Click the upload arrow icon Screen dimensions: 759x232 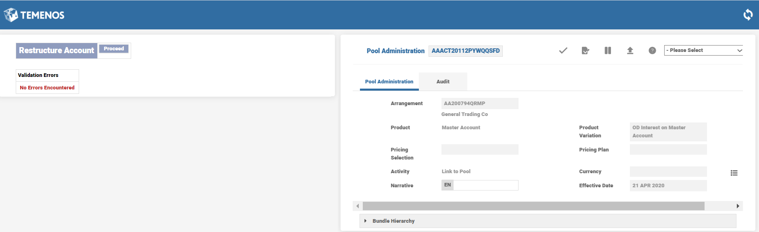tap(630, 50)
